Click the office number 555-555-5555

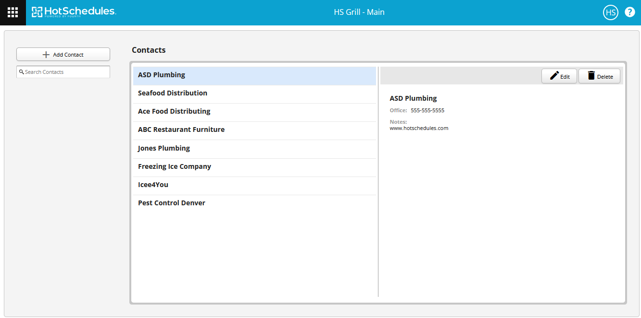[427, 110]
